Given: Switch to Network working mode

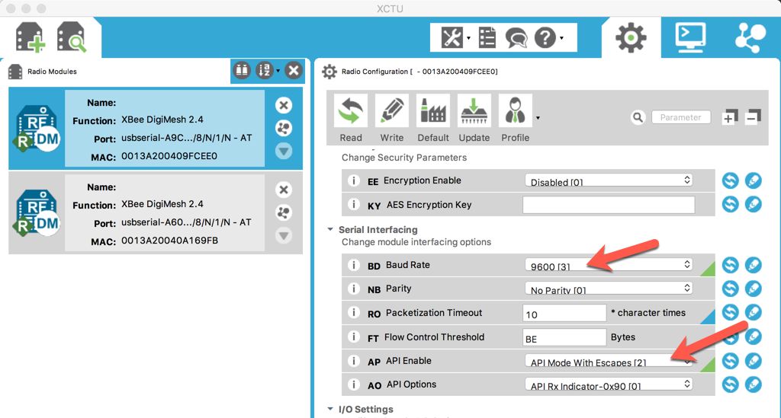Looking at the screenshot, I should pos(750,38).
